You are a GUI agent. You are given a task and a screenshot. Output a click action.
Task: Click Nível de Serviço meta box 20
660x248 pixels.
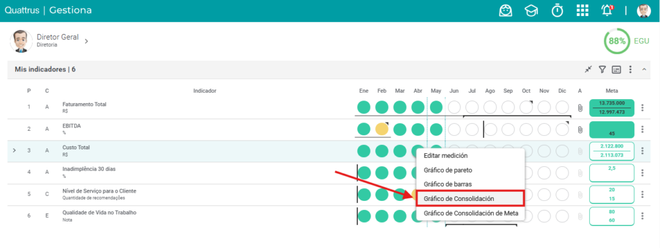(x=612, y=194)
